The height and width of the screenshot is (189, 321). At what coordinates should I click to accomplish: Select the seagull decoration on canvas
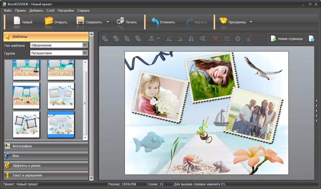coord(263,68)
